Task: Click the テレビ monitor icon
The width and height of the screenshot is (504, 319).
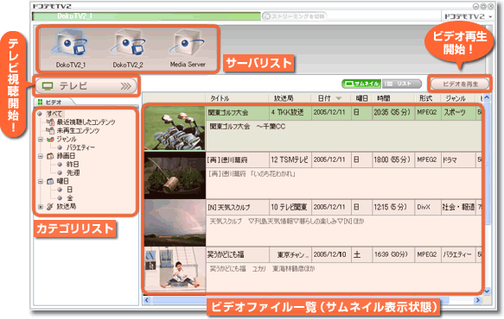Action: pyautogui.click(x=48, y=86)
